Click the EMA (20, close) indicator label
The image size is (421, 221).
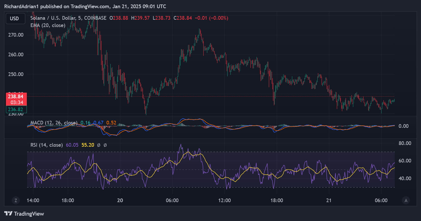click(48, 25)
